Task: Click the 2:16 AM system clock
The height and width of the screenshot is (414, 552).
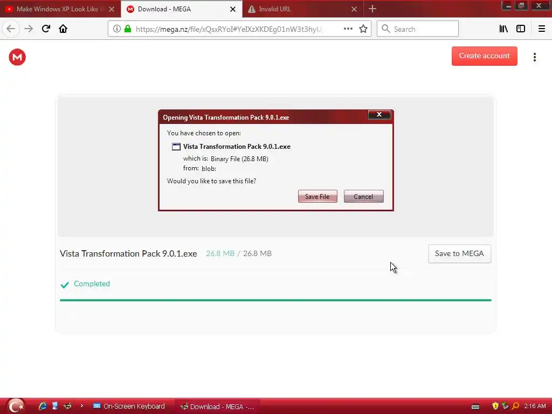Action: click(x=535, y=406)
